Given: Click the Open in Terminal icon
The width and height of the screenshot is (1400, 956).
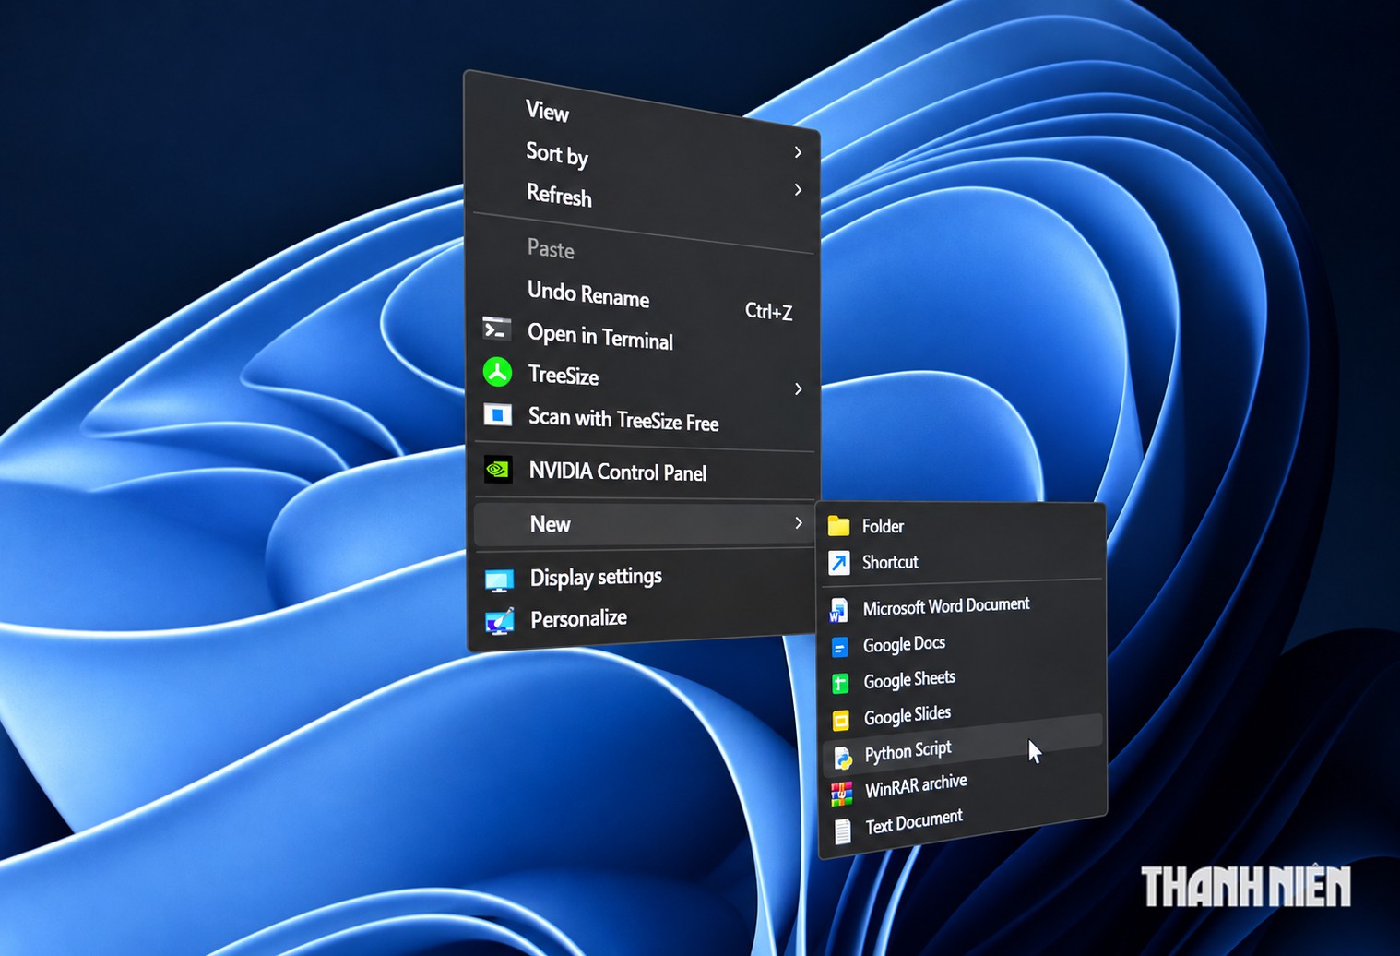Looking at the screenshot, I should point(497,329).
